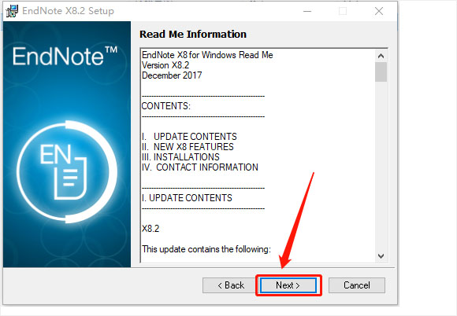
Task: Click the disabled maximize button
Action: (343, 11)
